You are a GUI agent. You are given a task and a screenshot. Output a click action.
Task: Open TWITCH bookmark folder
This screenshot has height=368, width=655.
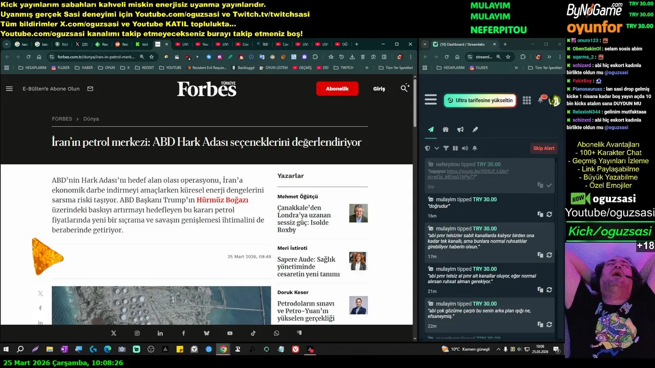point(343,67)
